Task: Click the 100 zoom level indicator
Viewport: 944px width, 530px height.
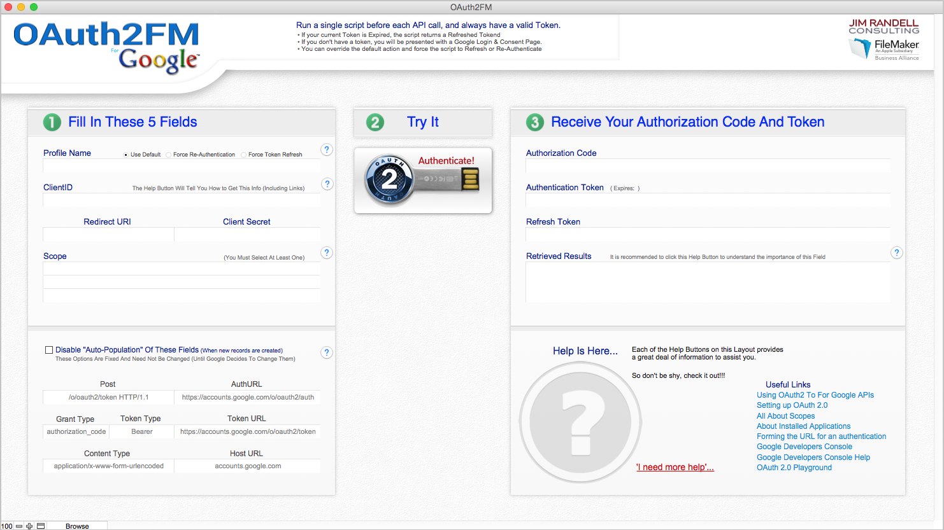Action: [7, 526]
